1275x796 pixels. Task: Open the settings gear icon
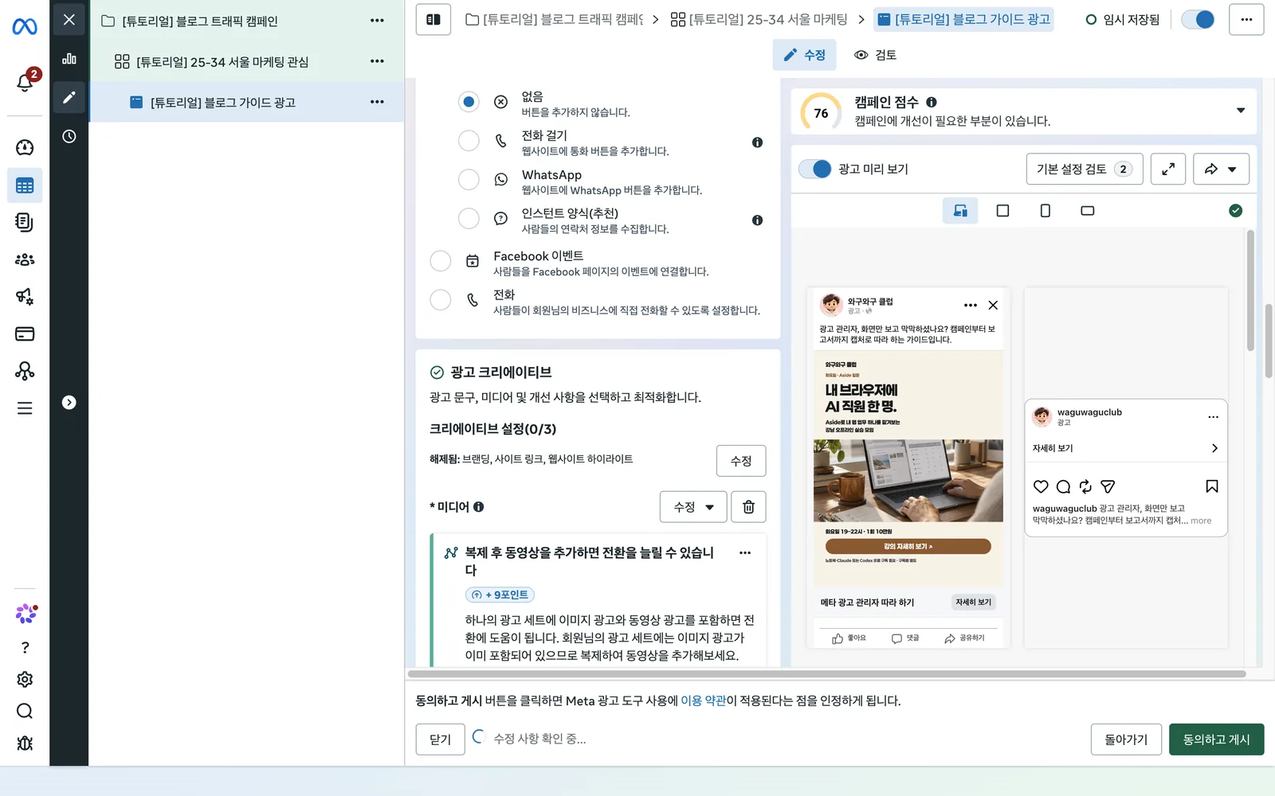click(25, 679)
